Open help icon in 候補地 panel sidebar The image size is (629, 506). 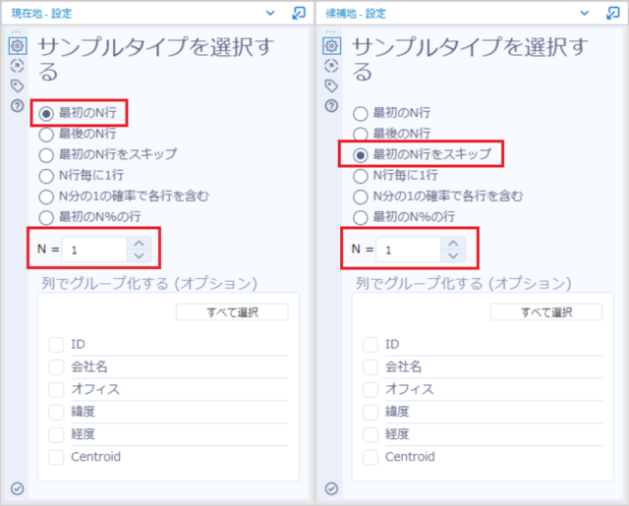click(331, 106)
